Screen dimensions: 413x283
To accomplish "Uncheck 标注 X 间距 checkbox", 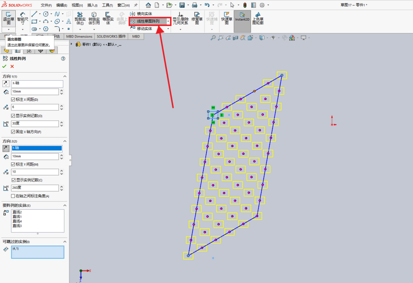I will [13, 100].
